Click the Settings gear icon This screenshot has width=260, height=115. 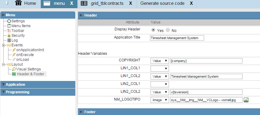[x=9, y=21]
